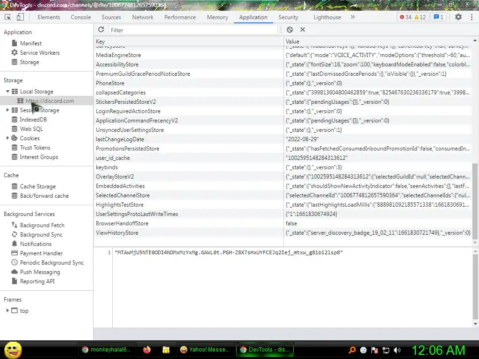Clear all storage entries icon
Image resolution: width=479 pixels, height=359 pixels.
tap(290, 29)
